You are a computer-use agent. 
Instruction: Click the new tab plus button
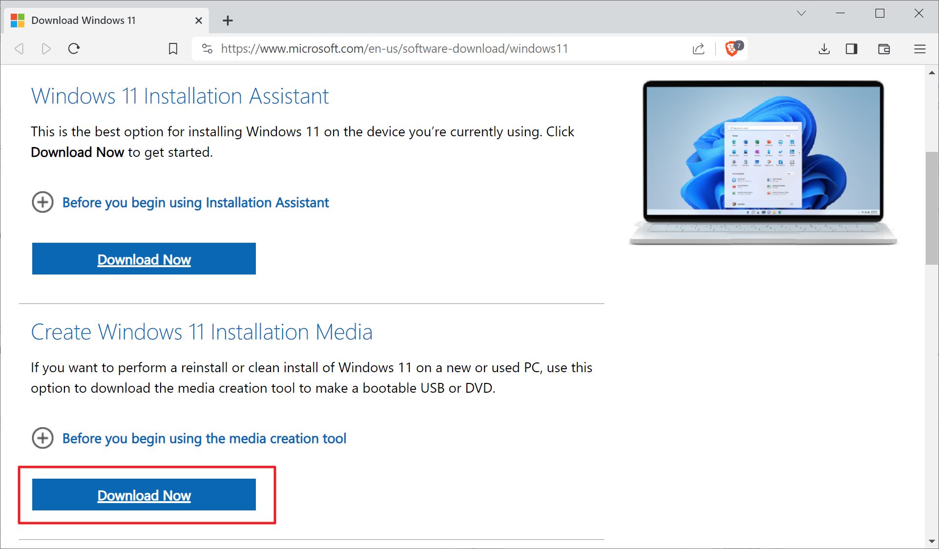click(x=228, y=20)
